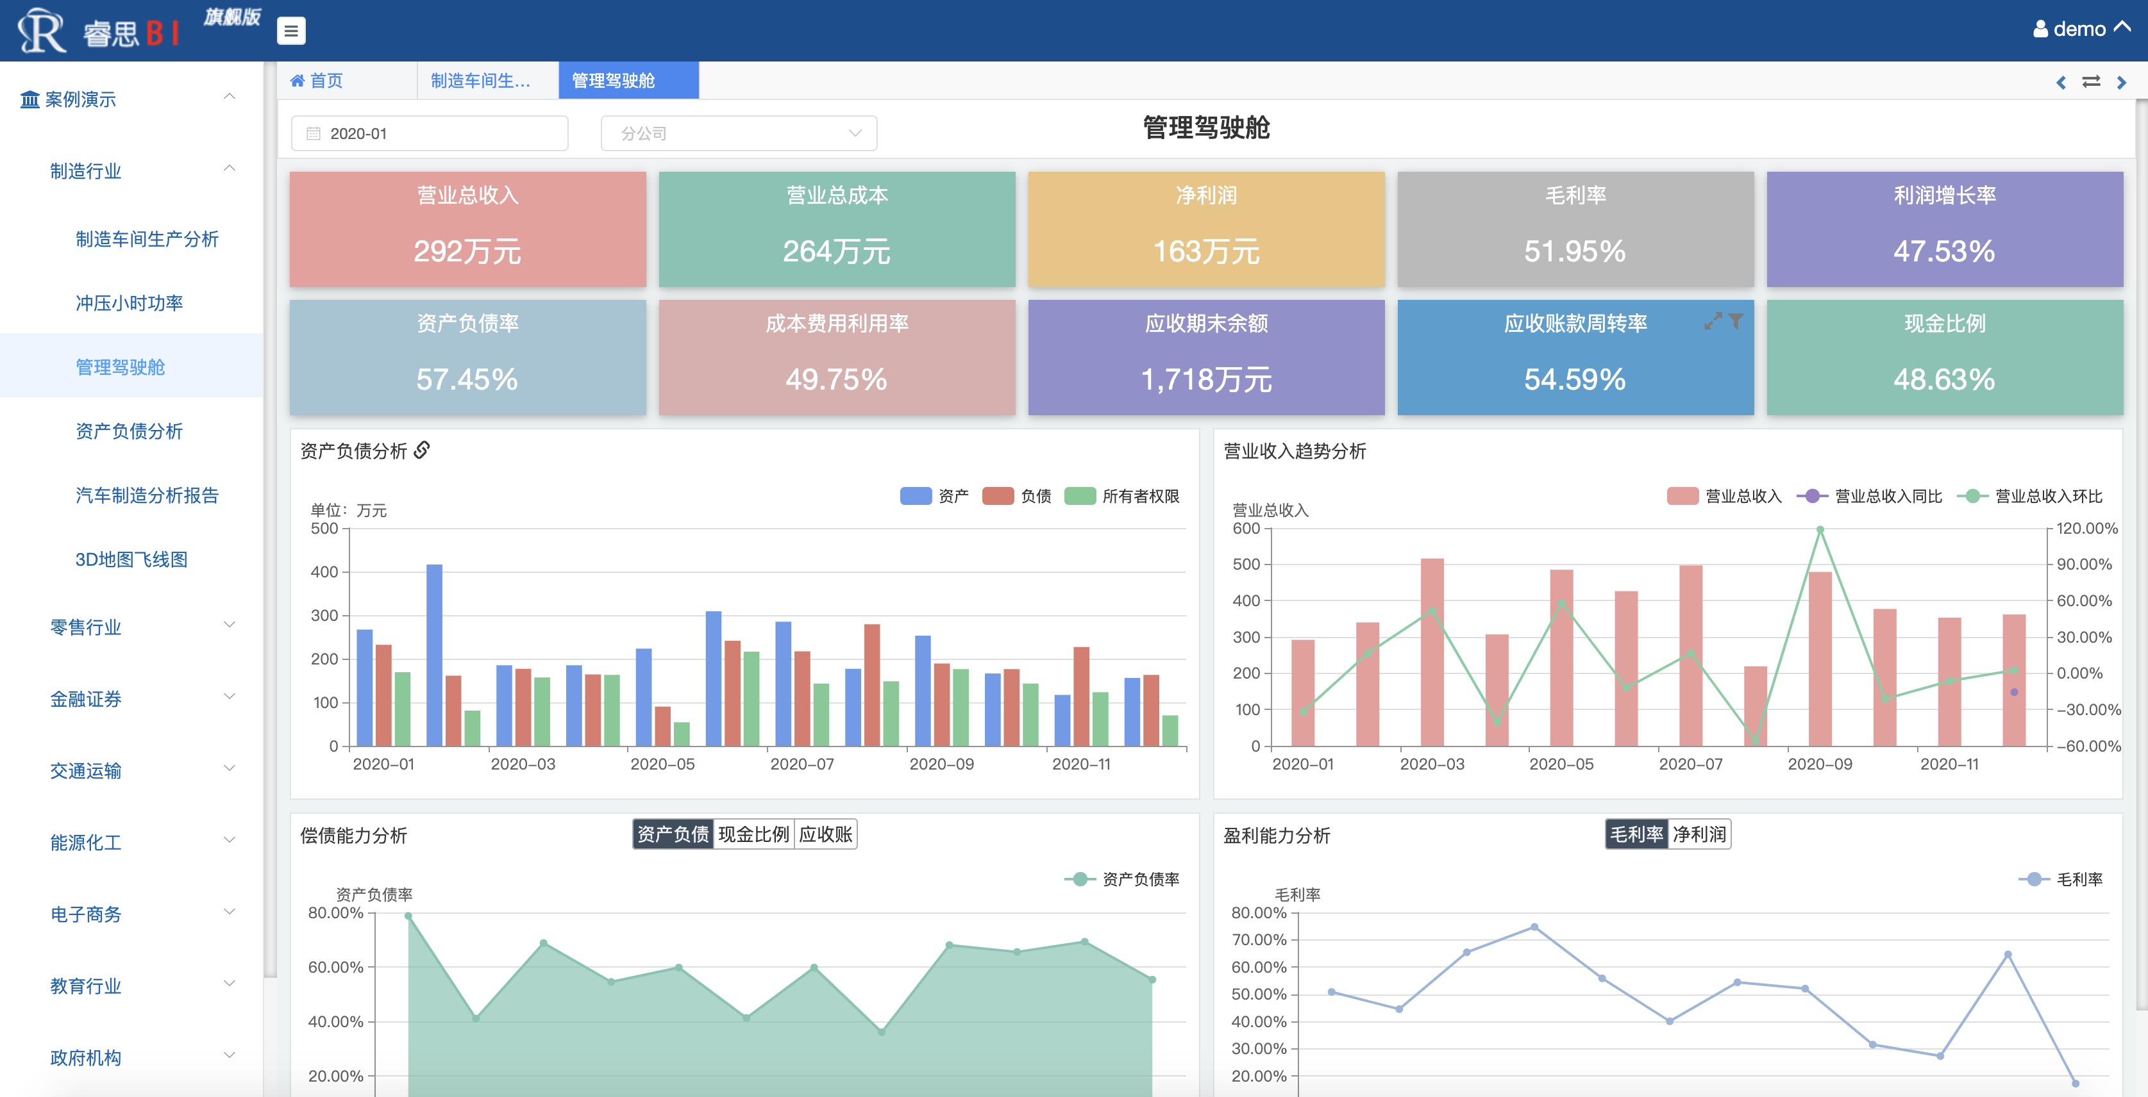The width and height of the screenshot is (2148, 1097).
Task: Select the 管理驾驶舱 tab
Action: click(x=629, y=81)
